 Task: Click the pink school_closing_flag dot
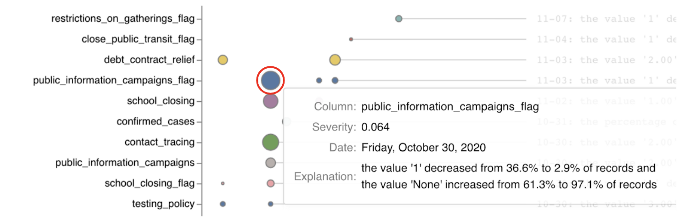[x=271, y=183]
